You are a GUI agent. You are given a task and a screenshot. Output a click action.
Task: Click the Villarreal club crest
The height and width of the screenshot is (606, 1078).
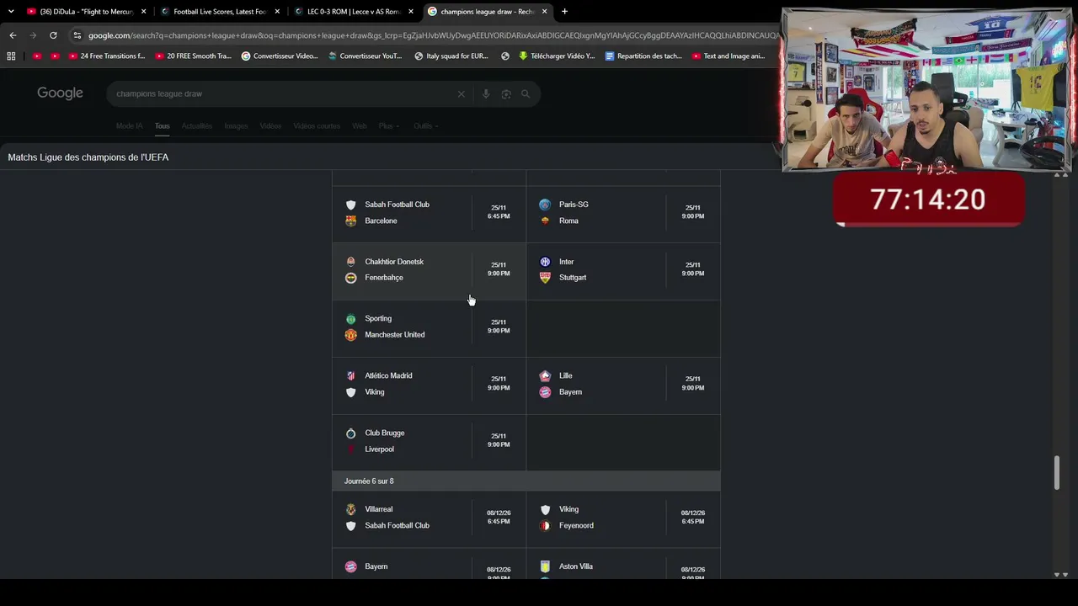click(x=351, y=509)
